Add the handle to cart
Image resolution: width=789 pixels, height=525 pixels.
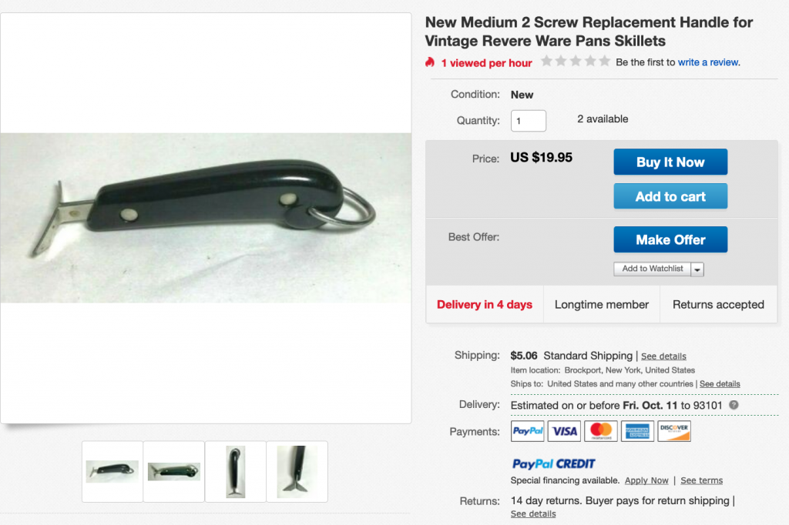[670, 196]
